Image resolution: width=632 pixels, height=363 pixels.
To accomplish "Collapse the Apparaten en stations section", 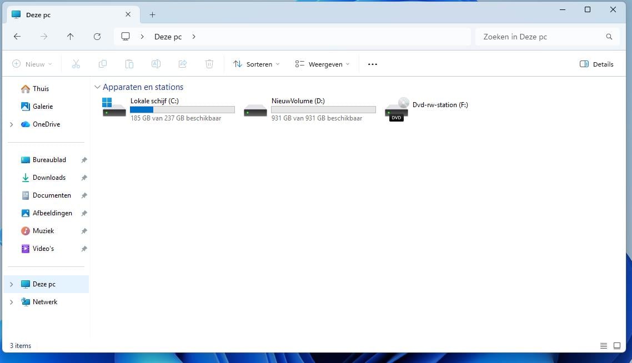I will (98, 87).
